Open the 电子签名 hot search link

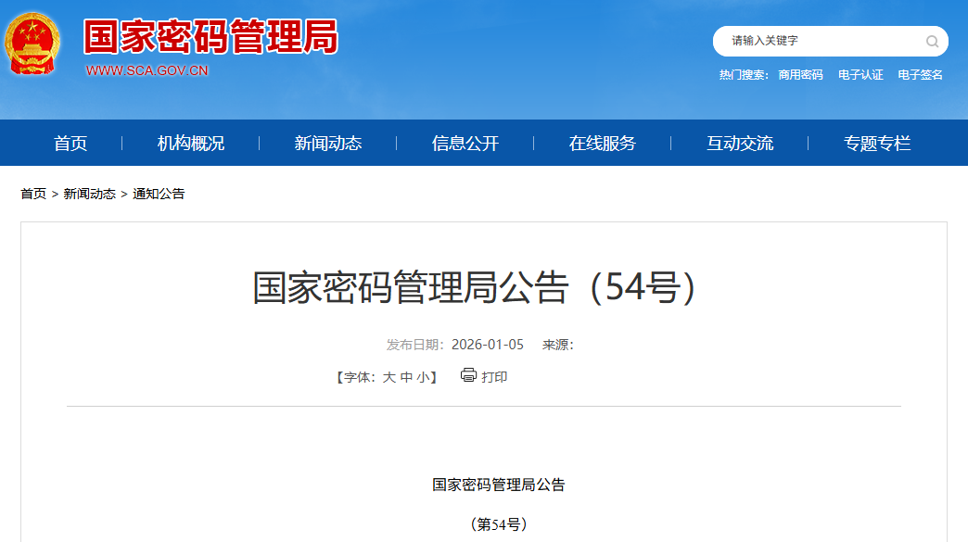[x=921, y=74]
